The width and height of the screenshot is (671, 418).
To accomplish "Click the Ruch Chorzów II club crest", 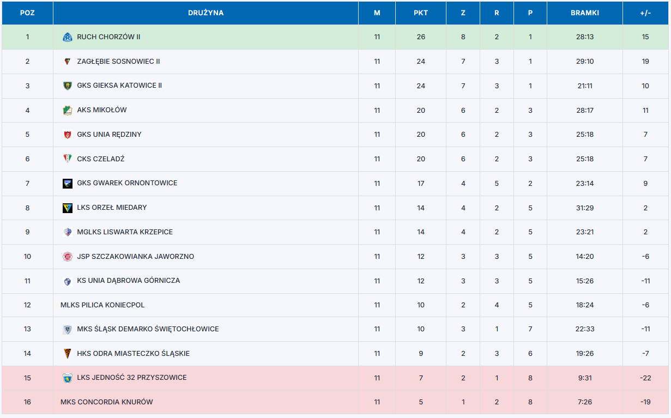I will [67, 37].
